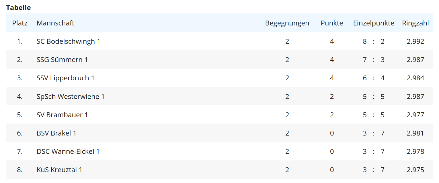
Task: Click the Ringzahl column header
Action: pos(415,23)
